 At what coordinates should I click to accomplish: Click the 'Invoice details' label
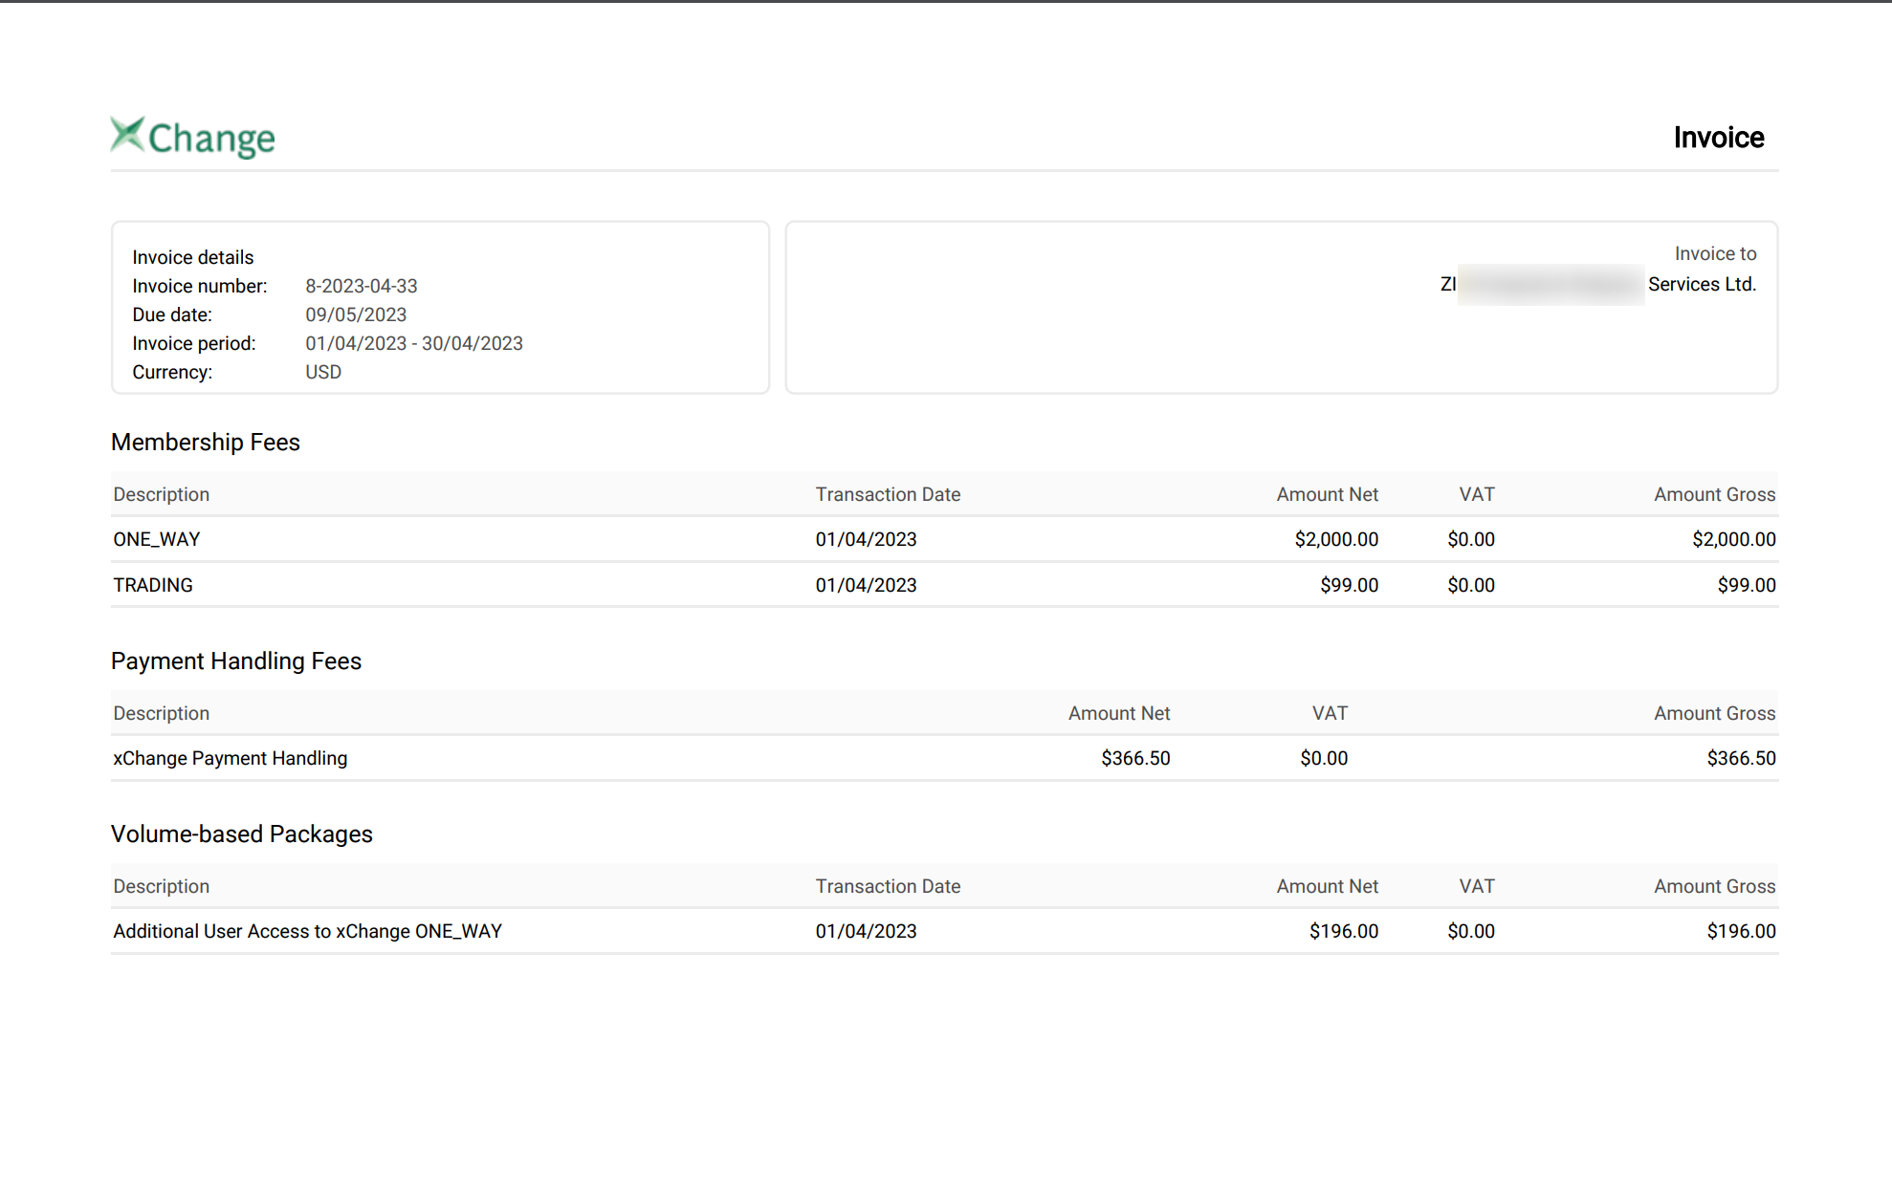point(193,257)
